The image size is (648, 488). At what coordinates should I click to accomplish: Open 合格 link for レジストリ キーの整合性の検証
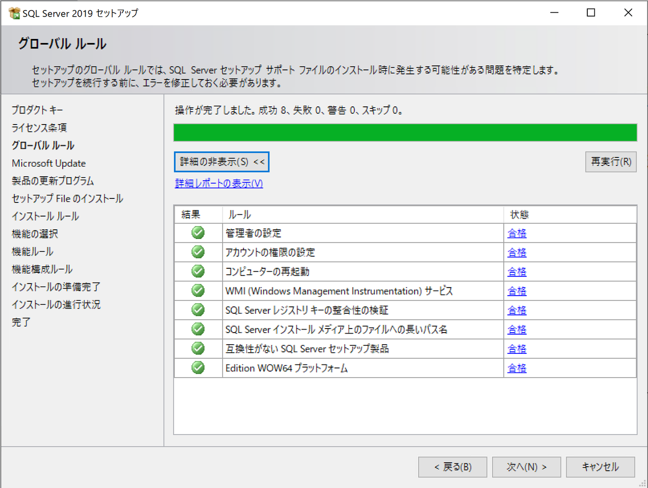pyautogui.click(x=517, y=310)
